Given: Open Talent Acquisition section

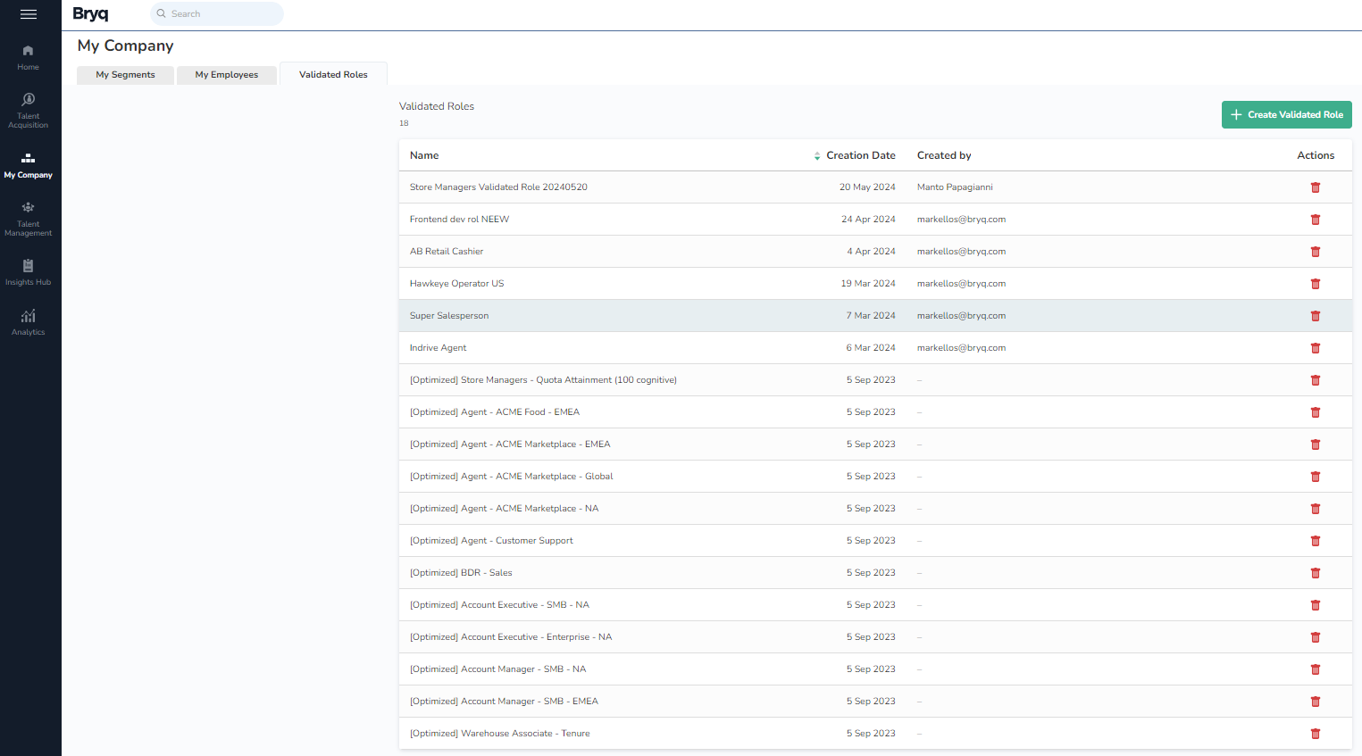Looking at the screenshot, I should coord(29,110).
